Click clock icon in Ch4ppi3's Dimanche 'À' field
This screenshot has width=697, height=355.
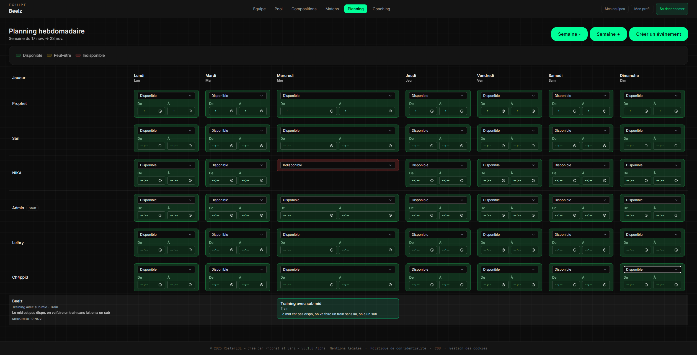point(676,285)
